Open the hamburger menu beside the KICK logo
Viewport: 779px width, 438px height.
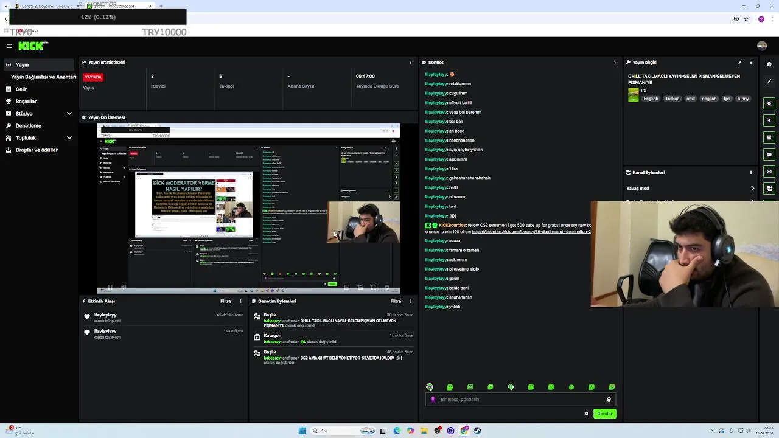[9, 46]
